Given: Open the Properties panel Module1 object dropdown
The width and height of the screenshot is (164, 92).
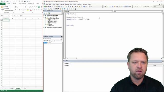Looking at the screenshot, I should pos(61,39).
